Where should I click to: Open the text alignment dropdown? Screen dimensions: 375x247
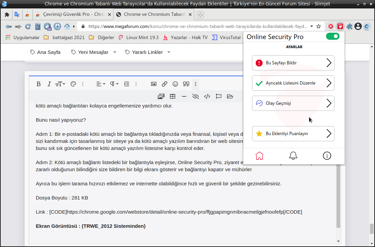pyautogui.click(x=101, y=84)
